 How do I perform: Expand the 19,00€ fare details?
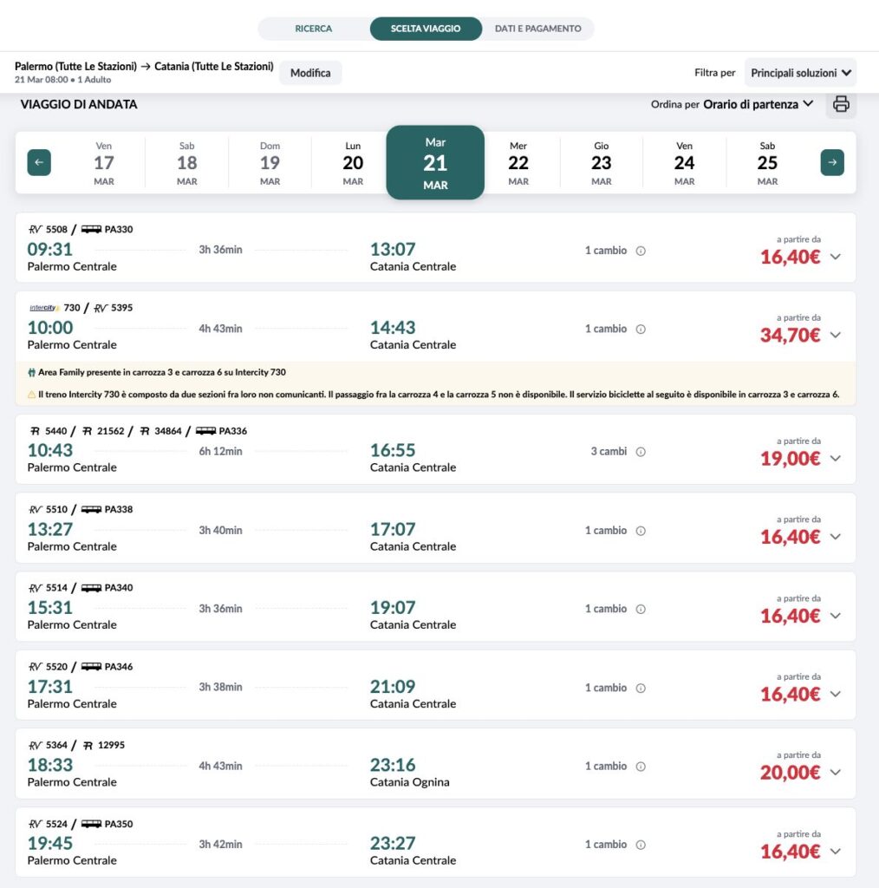pos(835,458)
